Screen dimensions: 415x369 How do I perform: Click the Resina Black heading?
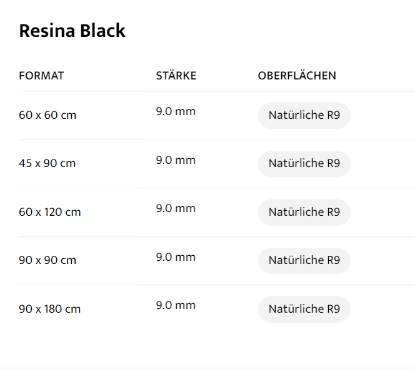click(x=72, y=31)
